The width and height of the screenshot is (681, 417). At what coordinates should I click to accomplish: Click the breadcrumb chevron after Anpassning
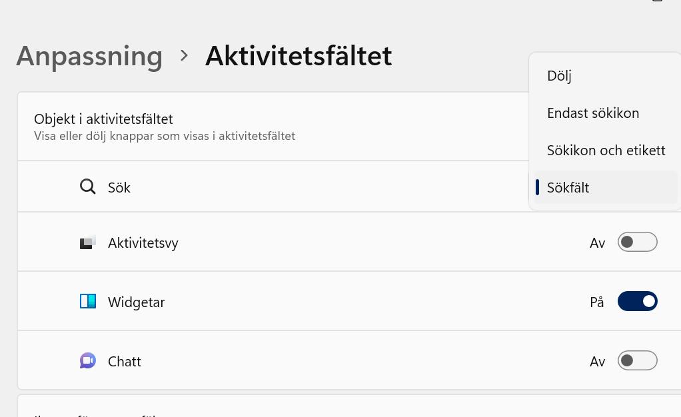(185, 56)
